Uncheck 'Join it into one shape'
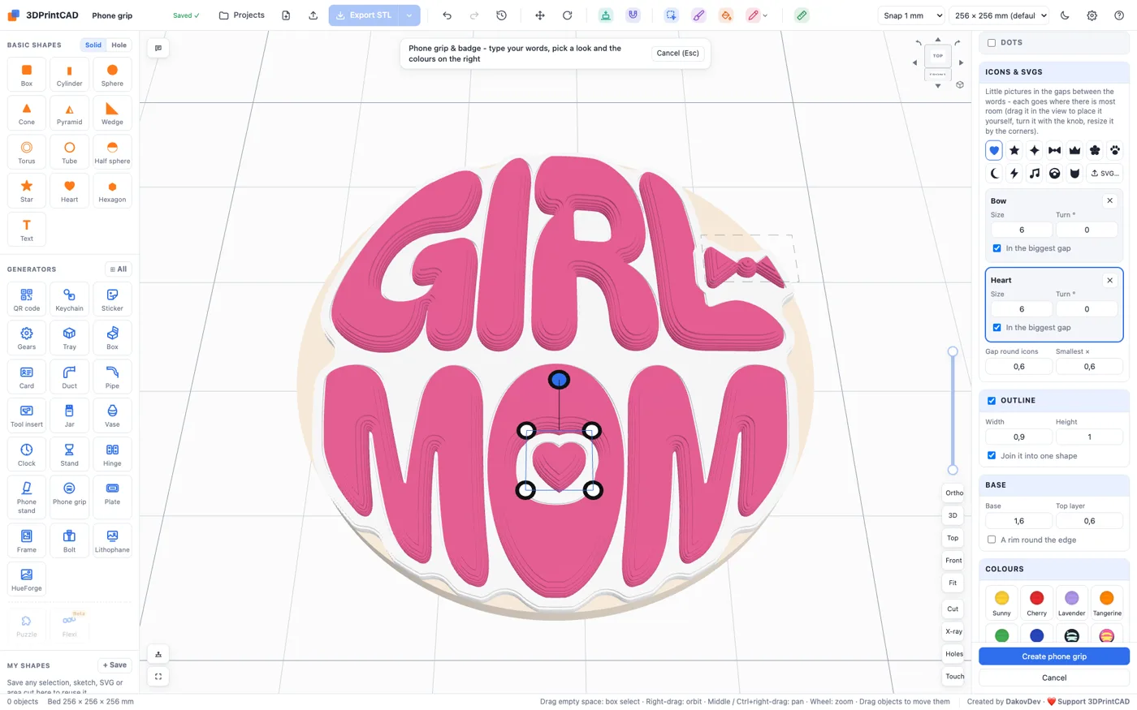The image size is (1137, 710). point(992,456)
